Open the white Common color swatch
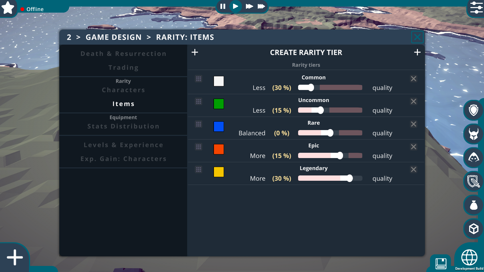The height and width of the screenshot is (272, 484). (x=219, y=81)
